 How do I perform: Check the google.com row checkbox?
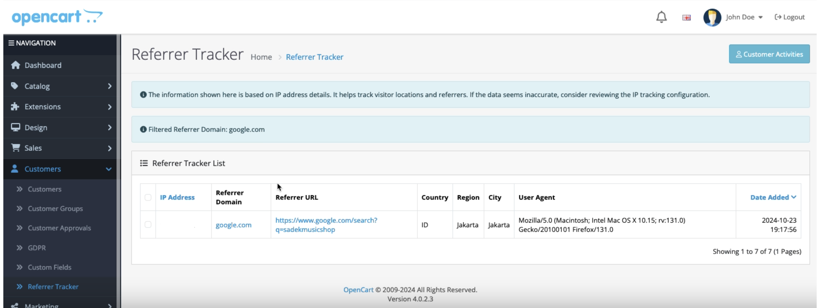point(148,225)
